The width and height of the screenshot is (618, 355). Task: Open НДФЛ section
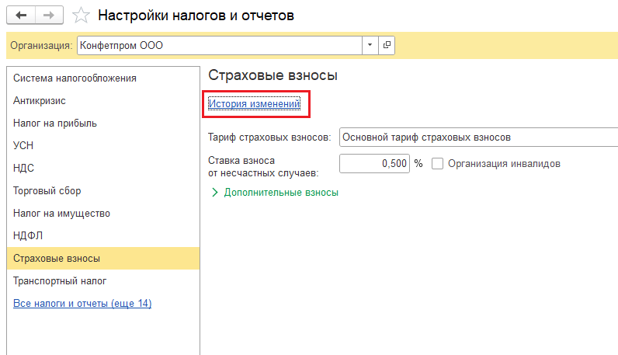[x=103, y=236]
